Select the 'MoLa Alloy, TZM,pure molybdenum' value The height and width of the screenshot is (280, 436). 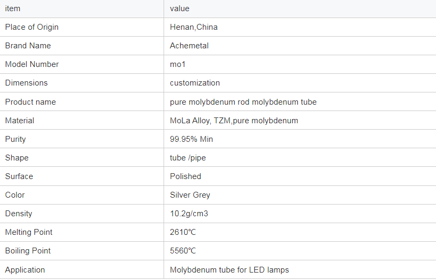click(x=234, y=121)
